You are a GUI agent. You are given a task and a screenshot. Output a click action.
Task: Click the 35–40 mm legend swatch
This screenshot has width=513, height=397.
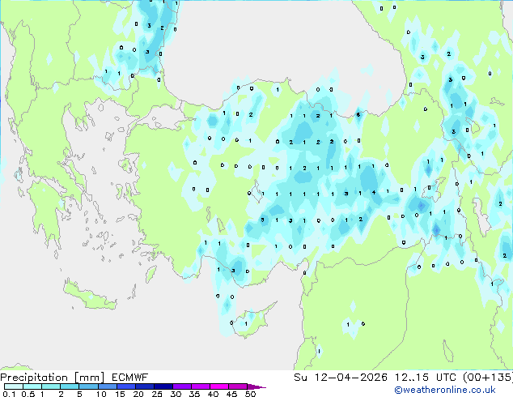200,386
